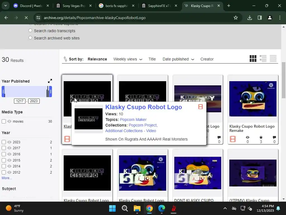286x215 pixels.
Task: Open the side panel icon
Action: tap(259, 18)
